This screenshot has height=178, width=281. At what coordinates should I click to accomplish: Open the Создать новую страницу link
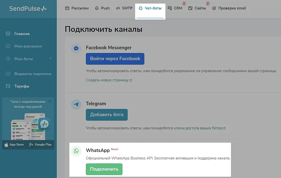(x=109, y=80)
